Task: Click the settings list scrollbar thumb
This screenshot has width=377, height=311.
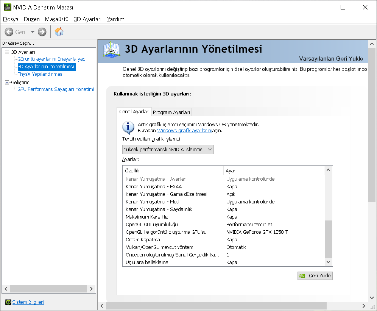Action: point(329,239)
